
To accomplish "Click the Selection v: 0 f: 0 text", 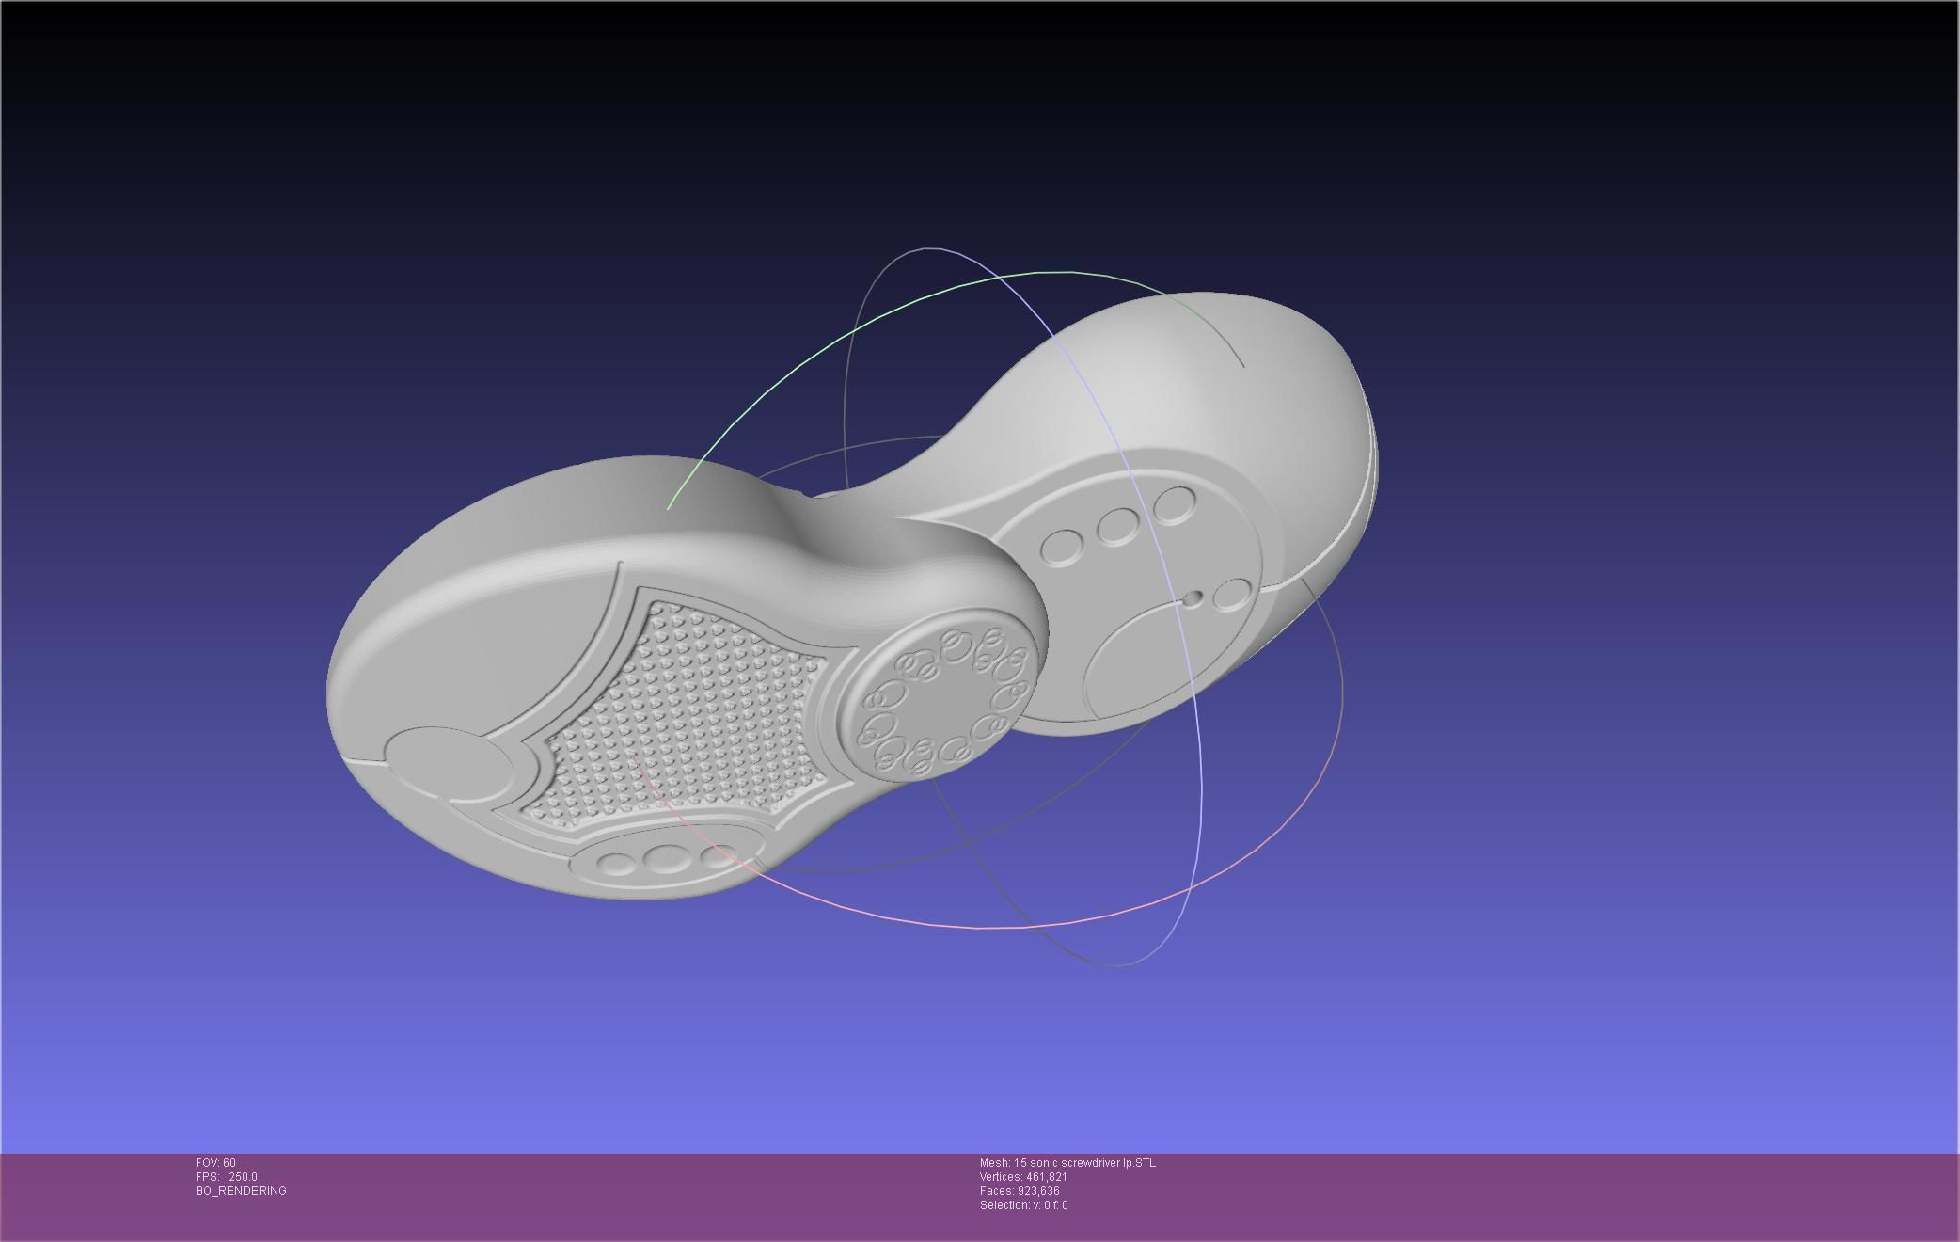I will 1023,1205.
